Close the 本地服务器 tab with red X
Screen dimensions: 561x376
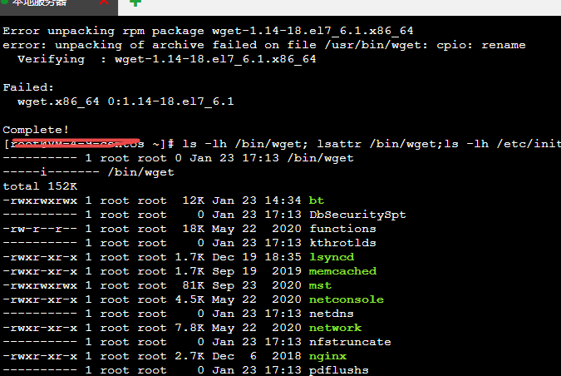[104, 2]
